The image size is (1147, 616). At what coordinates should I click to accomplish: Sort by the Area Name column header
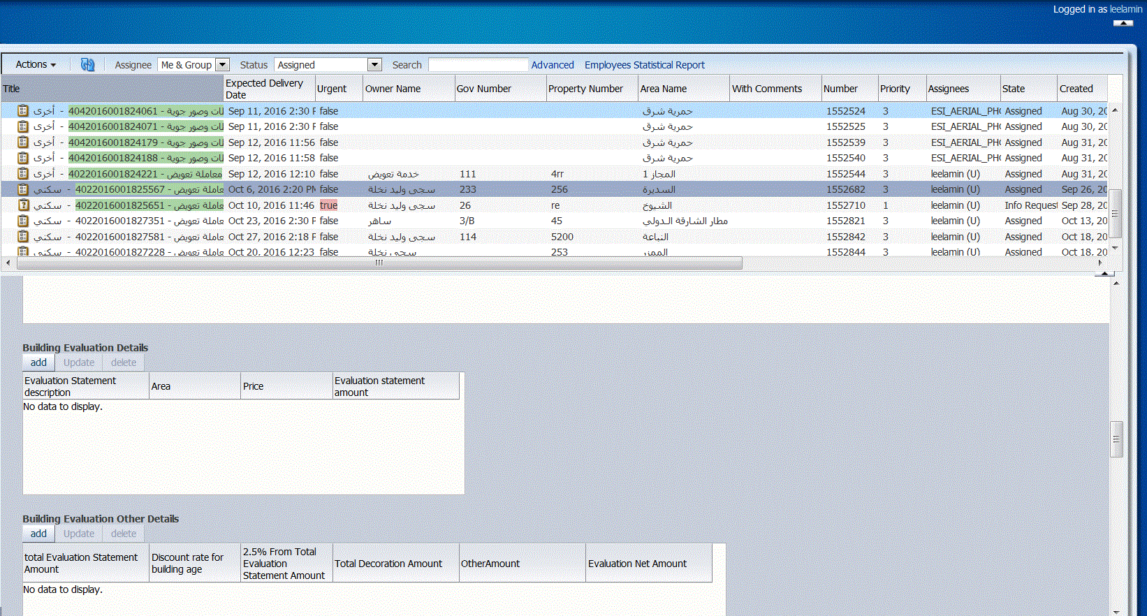684,89
